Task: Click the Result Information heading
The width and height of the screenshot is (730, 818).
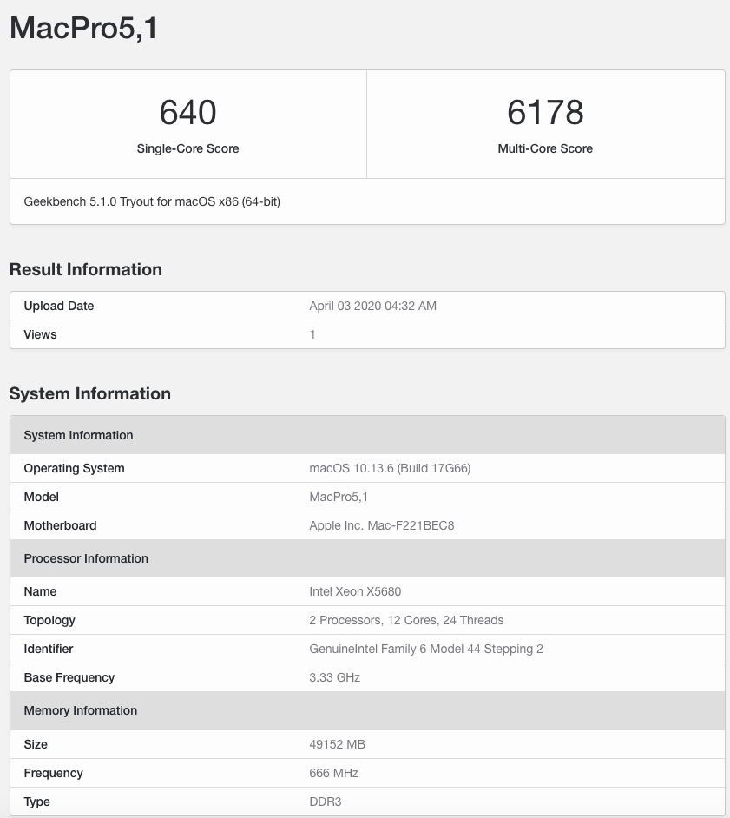Action: (x=86, y=269)
